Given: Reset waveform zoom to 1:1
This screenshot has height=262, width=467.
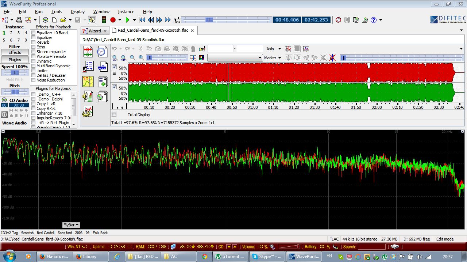Looking at the screenshot, I should pos(115,58).
